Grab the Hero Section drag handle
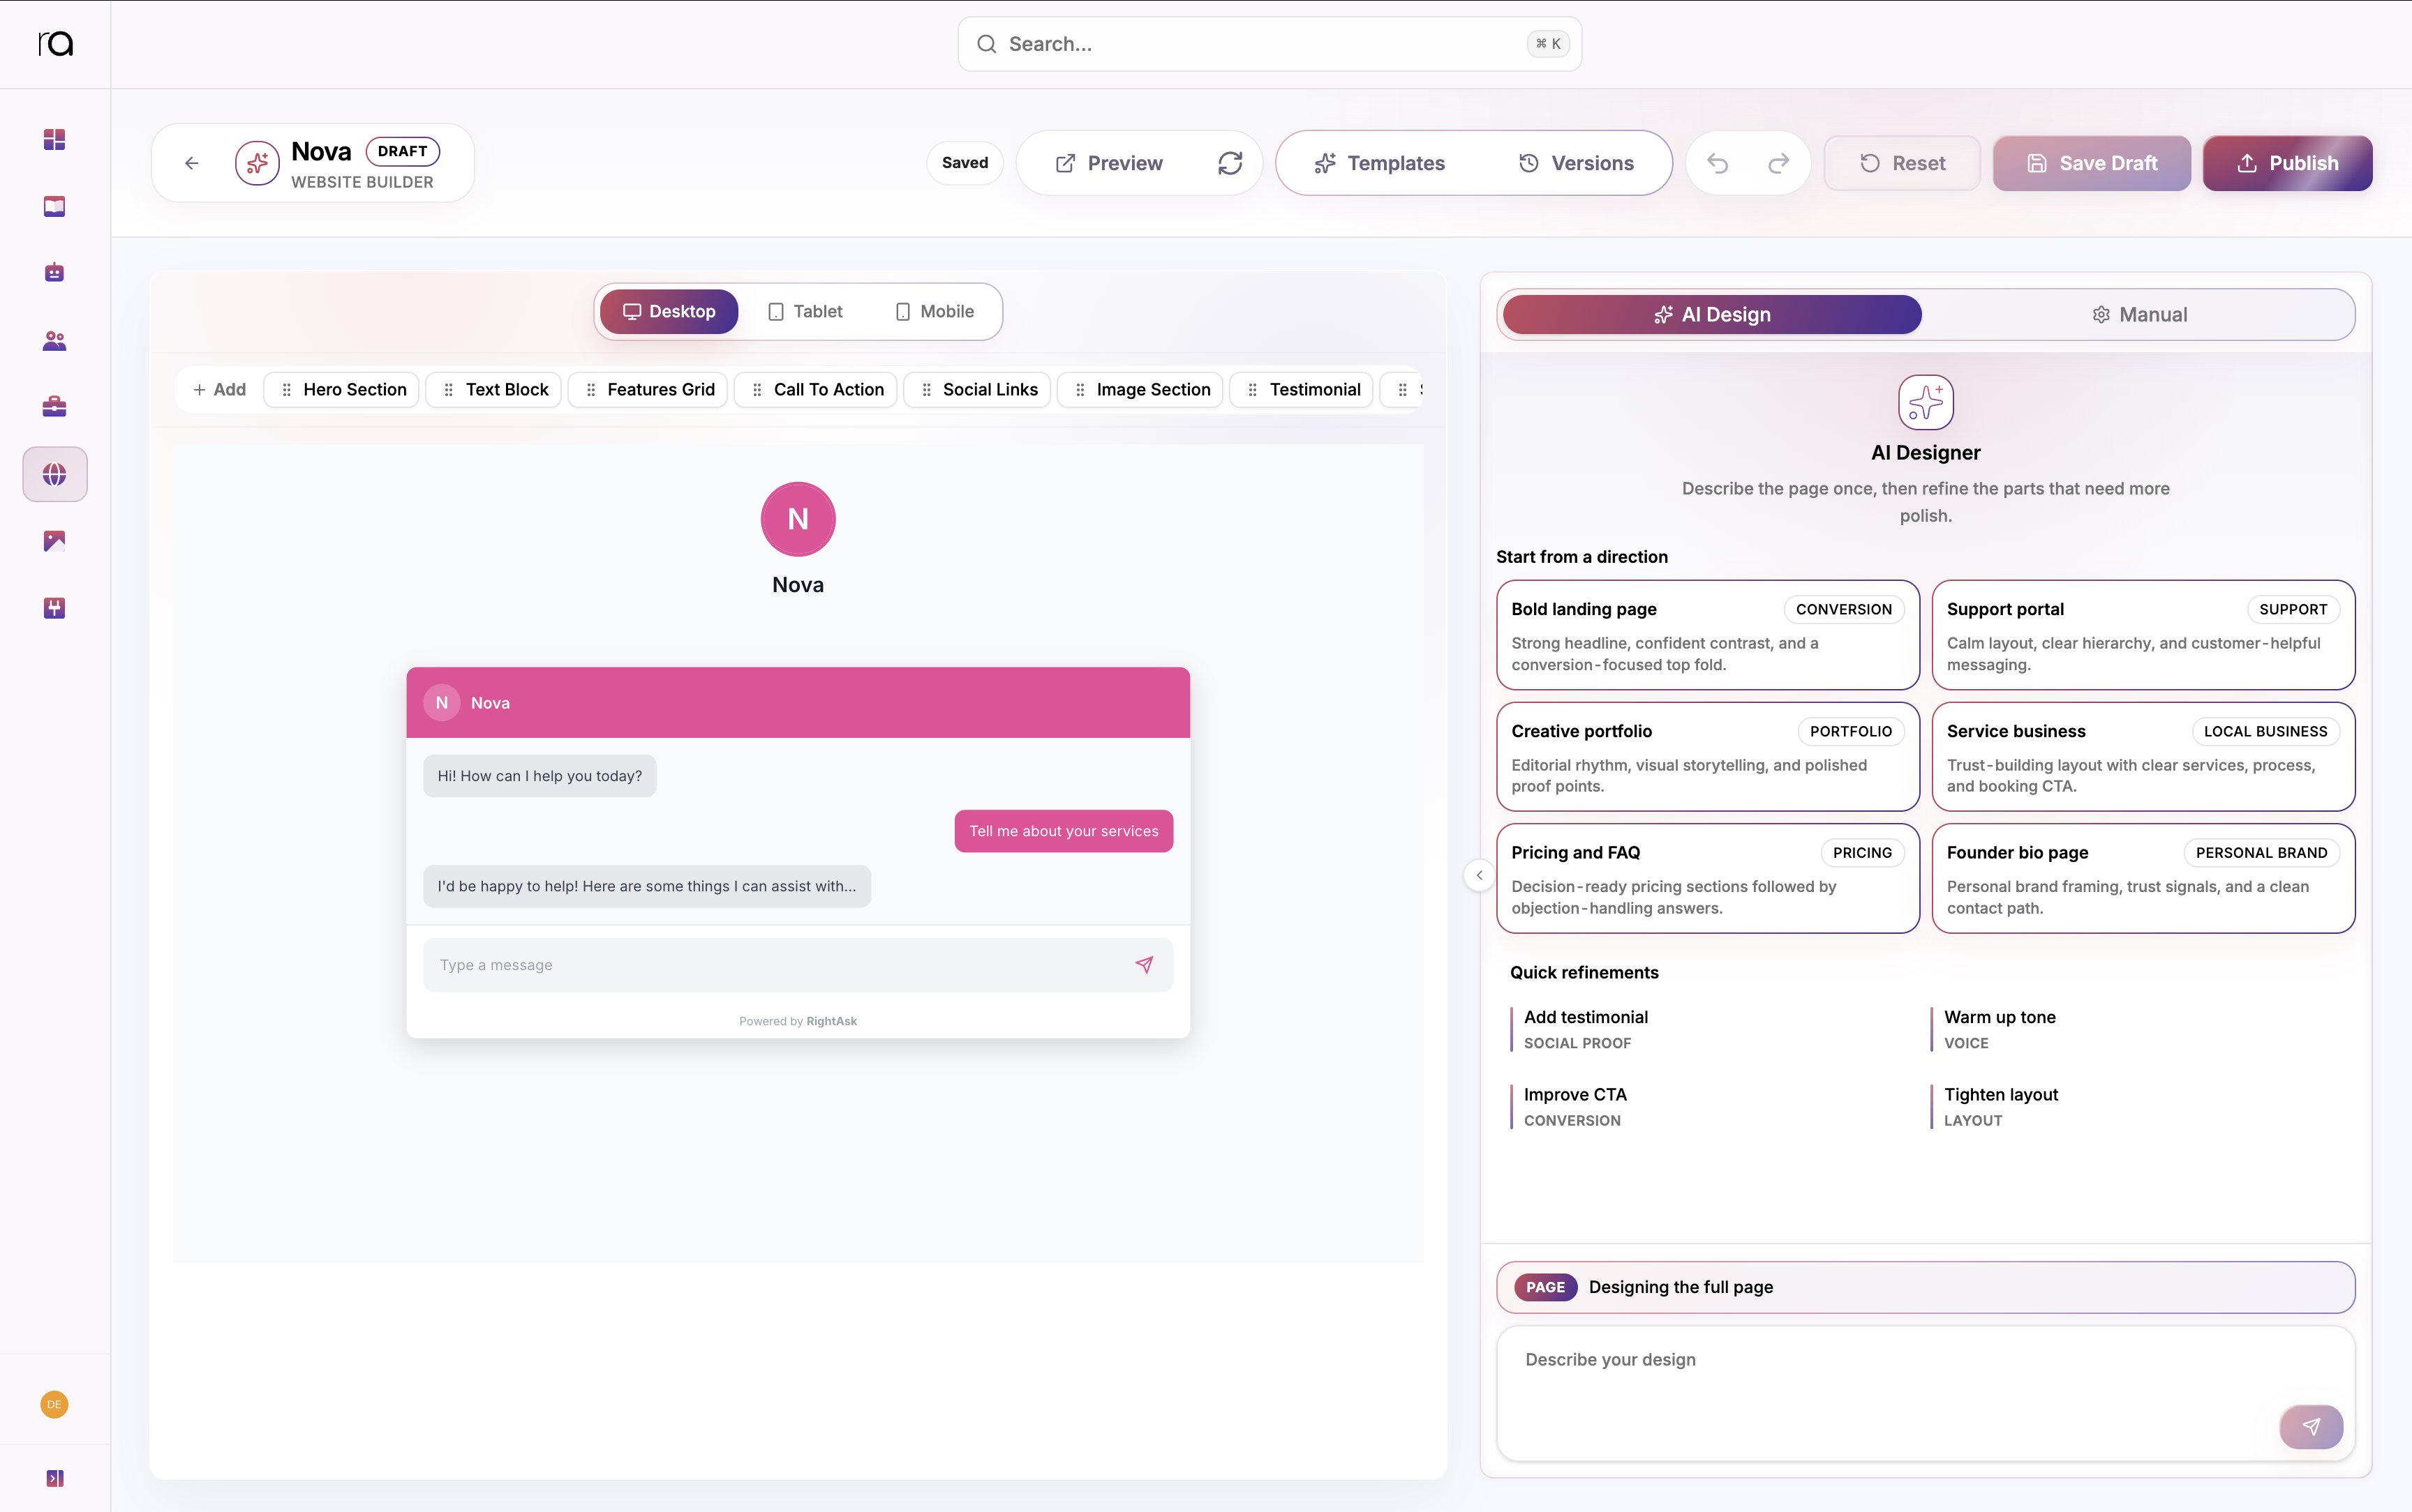 pos(287,390)
